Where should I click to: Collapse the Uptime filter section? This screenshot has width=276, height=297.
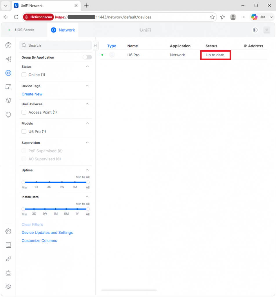(x=87, y=170)
